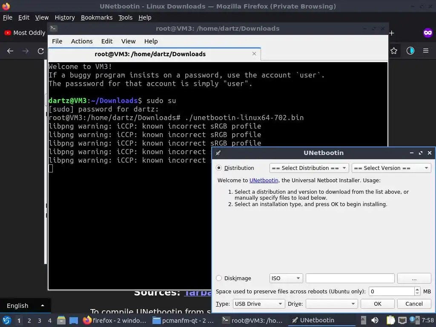This screenshot has width=436, height=327.
Task: Click the UNetbootin hyperlink in welcome text
Action: [264, 180]
